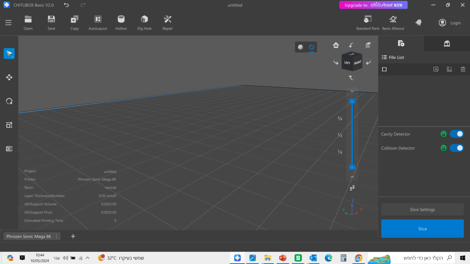Add a file using File List plus icon

pyautogui.click(x=436, y=69)
